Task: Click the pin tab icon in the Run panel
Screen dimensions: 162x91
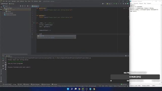Action: tap(3, 69)
